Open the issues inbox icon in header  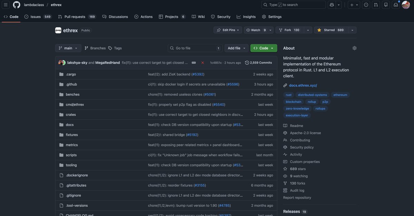[x=366, y=5]
